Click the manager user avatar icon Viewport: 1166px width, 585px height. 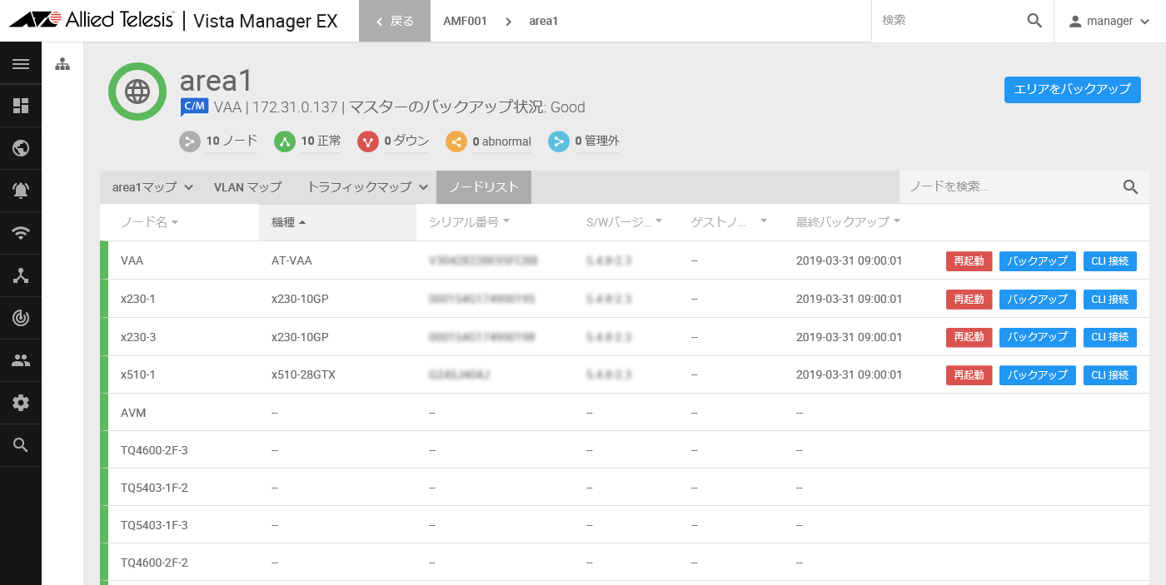tap(1075, 21)
